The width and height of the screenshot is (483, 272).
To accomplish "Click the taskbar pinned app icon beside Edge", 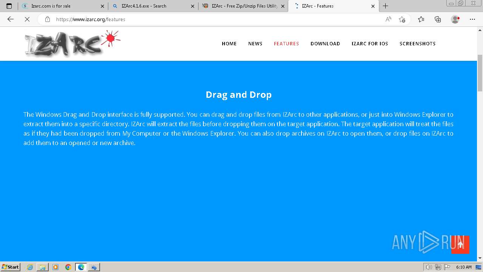I will click(x=94, y=267).
